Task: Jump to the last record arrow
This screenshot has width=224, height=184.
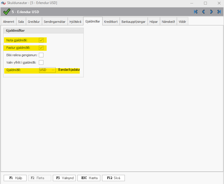Action: tap(219, 12)
